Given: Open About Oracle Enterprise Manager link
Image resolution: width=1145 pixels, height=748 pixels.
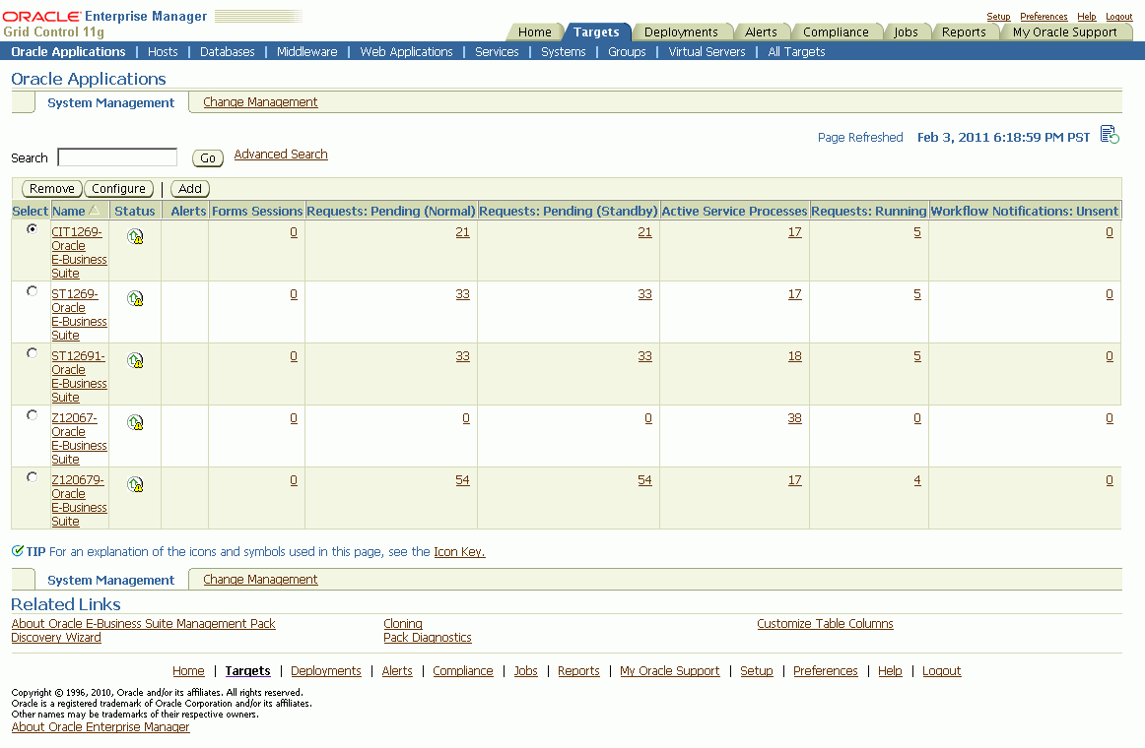Looking at the screenshot, I should [x=101, y=727].
